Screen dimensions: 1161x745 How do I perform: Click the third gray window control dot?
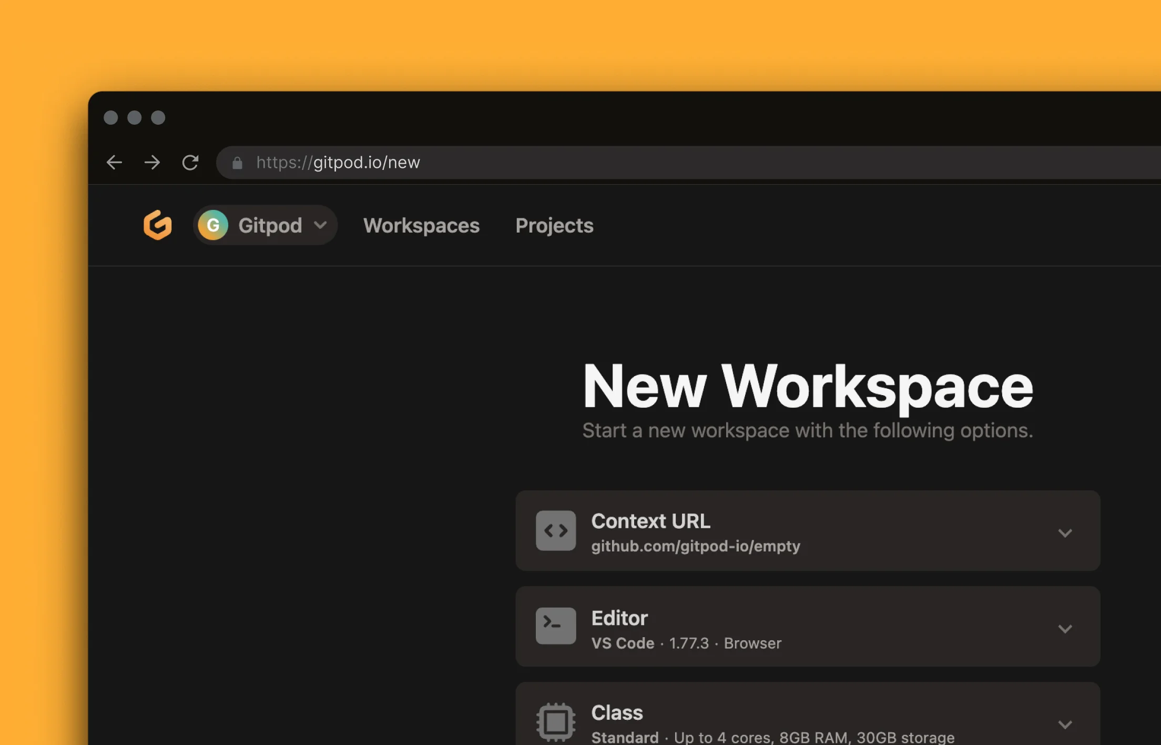158,117
